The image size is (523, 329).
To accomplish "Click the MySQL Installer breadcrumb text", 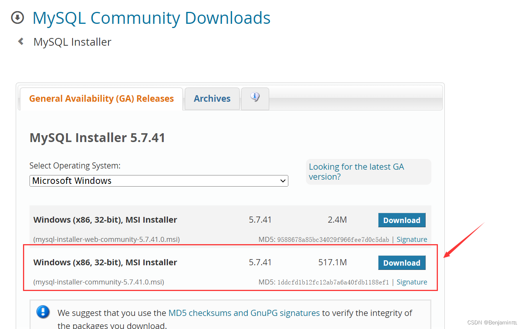I will click(x=72, y=42).
